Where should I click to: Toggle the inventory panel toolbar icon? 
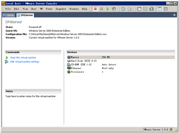[139, 9]
